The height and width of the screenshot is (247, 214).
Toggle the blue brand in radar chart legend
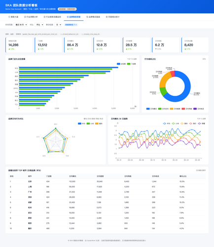click(x=81, y=123)
